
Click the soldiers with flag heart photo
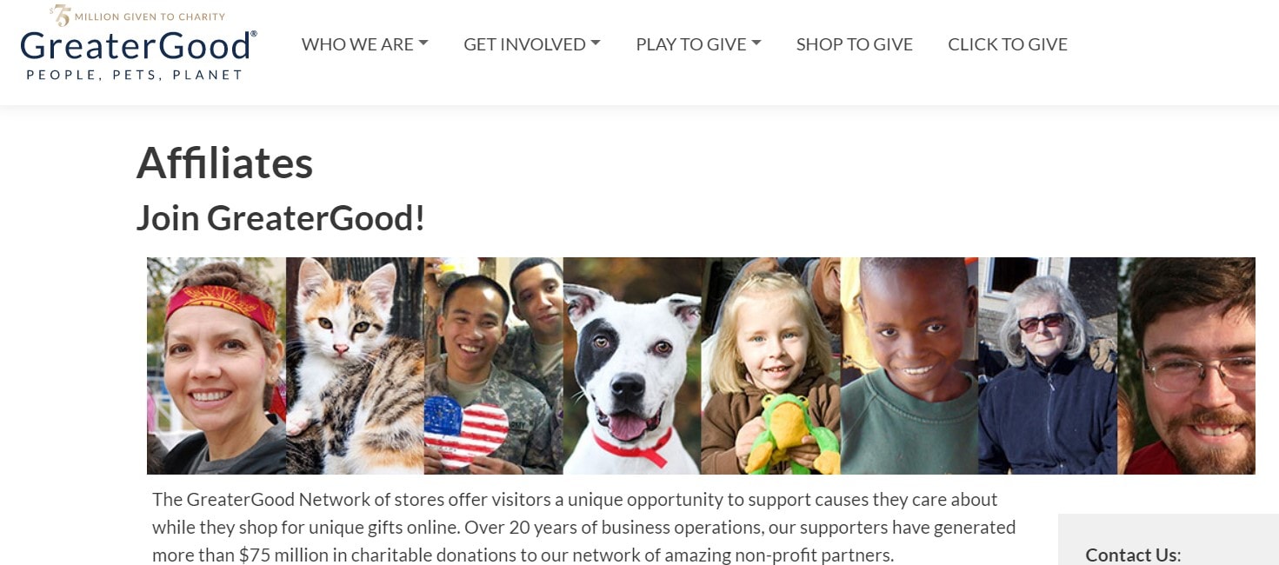494,366
